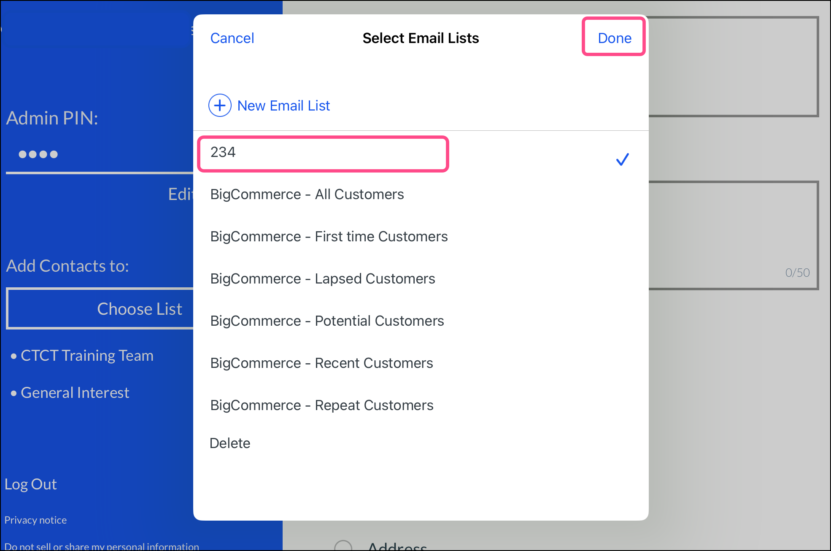This screenshot has width=831, height=551.
Task: Select BigCommerce - All Customers list
Action: pyautogui.click(x=307, y=194)
